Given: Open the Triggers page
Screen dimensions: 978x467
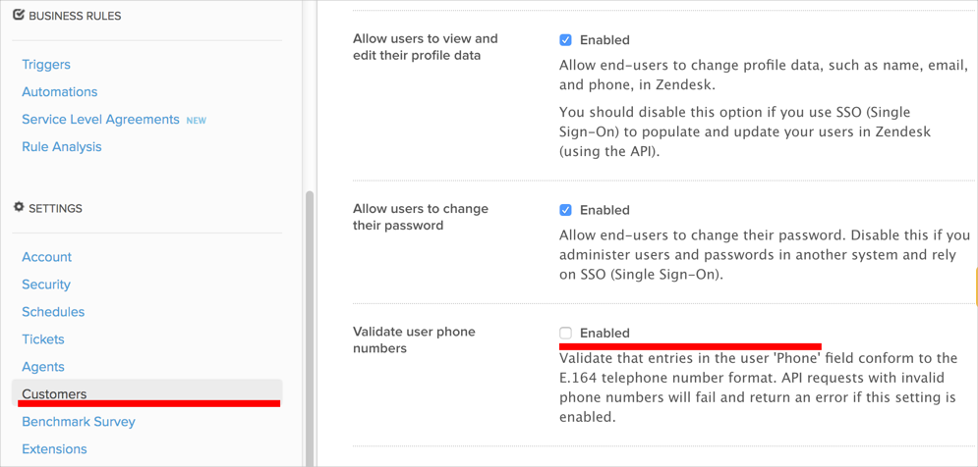Looking at the screenshot, I should [46, 65].
